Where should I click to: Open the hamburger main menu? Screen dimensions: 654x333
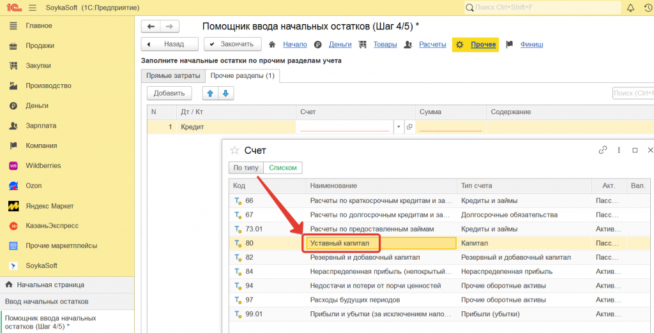[33, 8]
